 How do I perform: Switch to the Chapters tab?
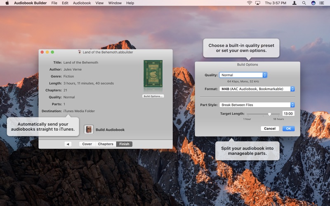click(x=106, y=144)
